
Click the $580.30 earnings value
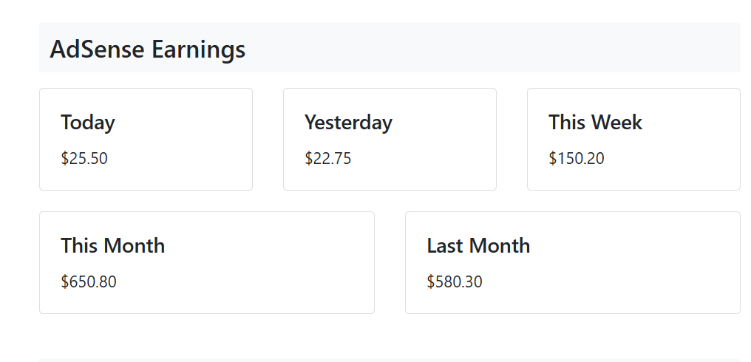point(455,281)
